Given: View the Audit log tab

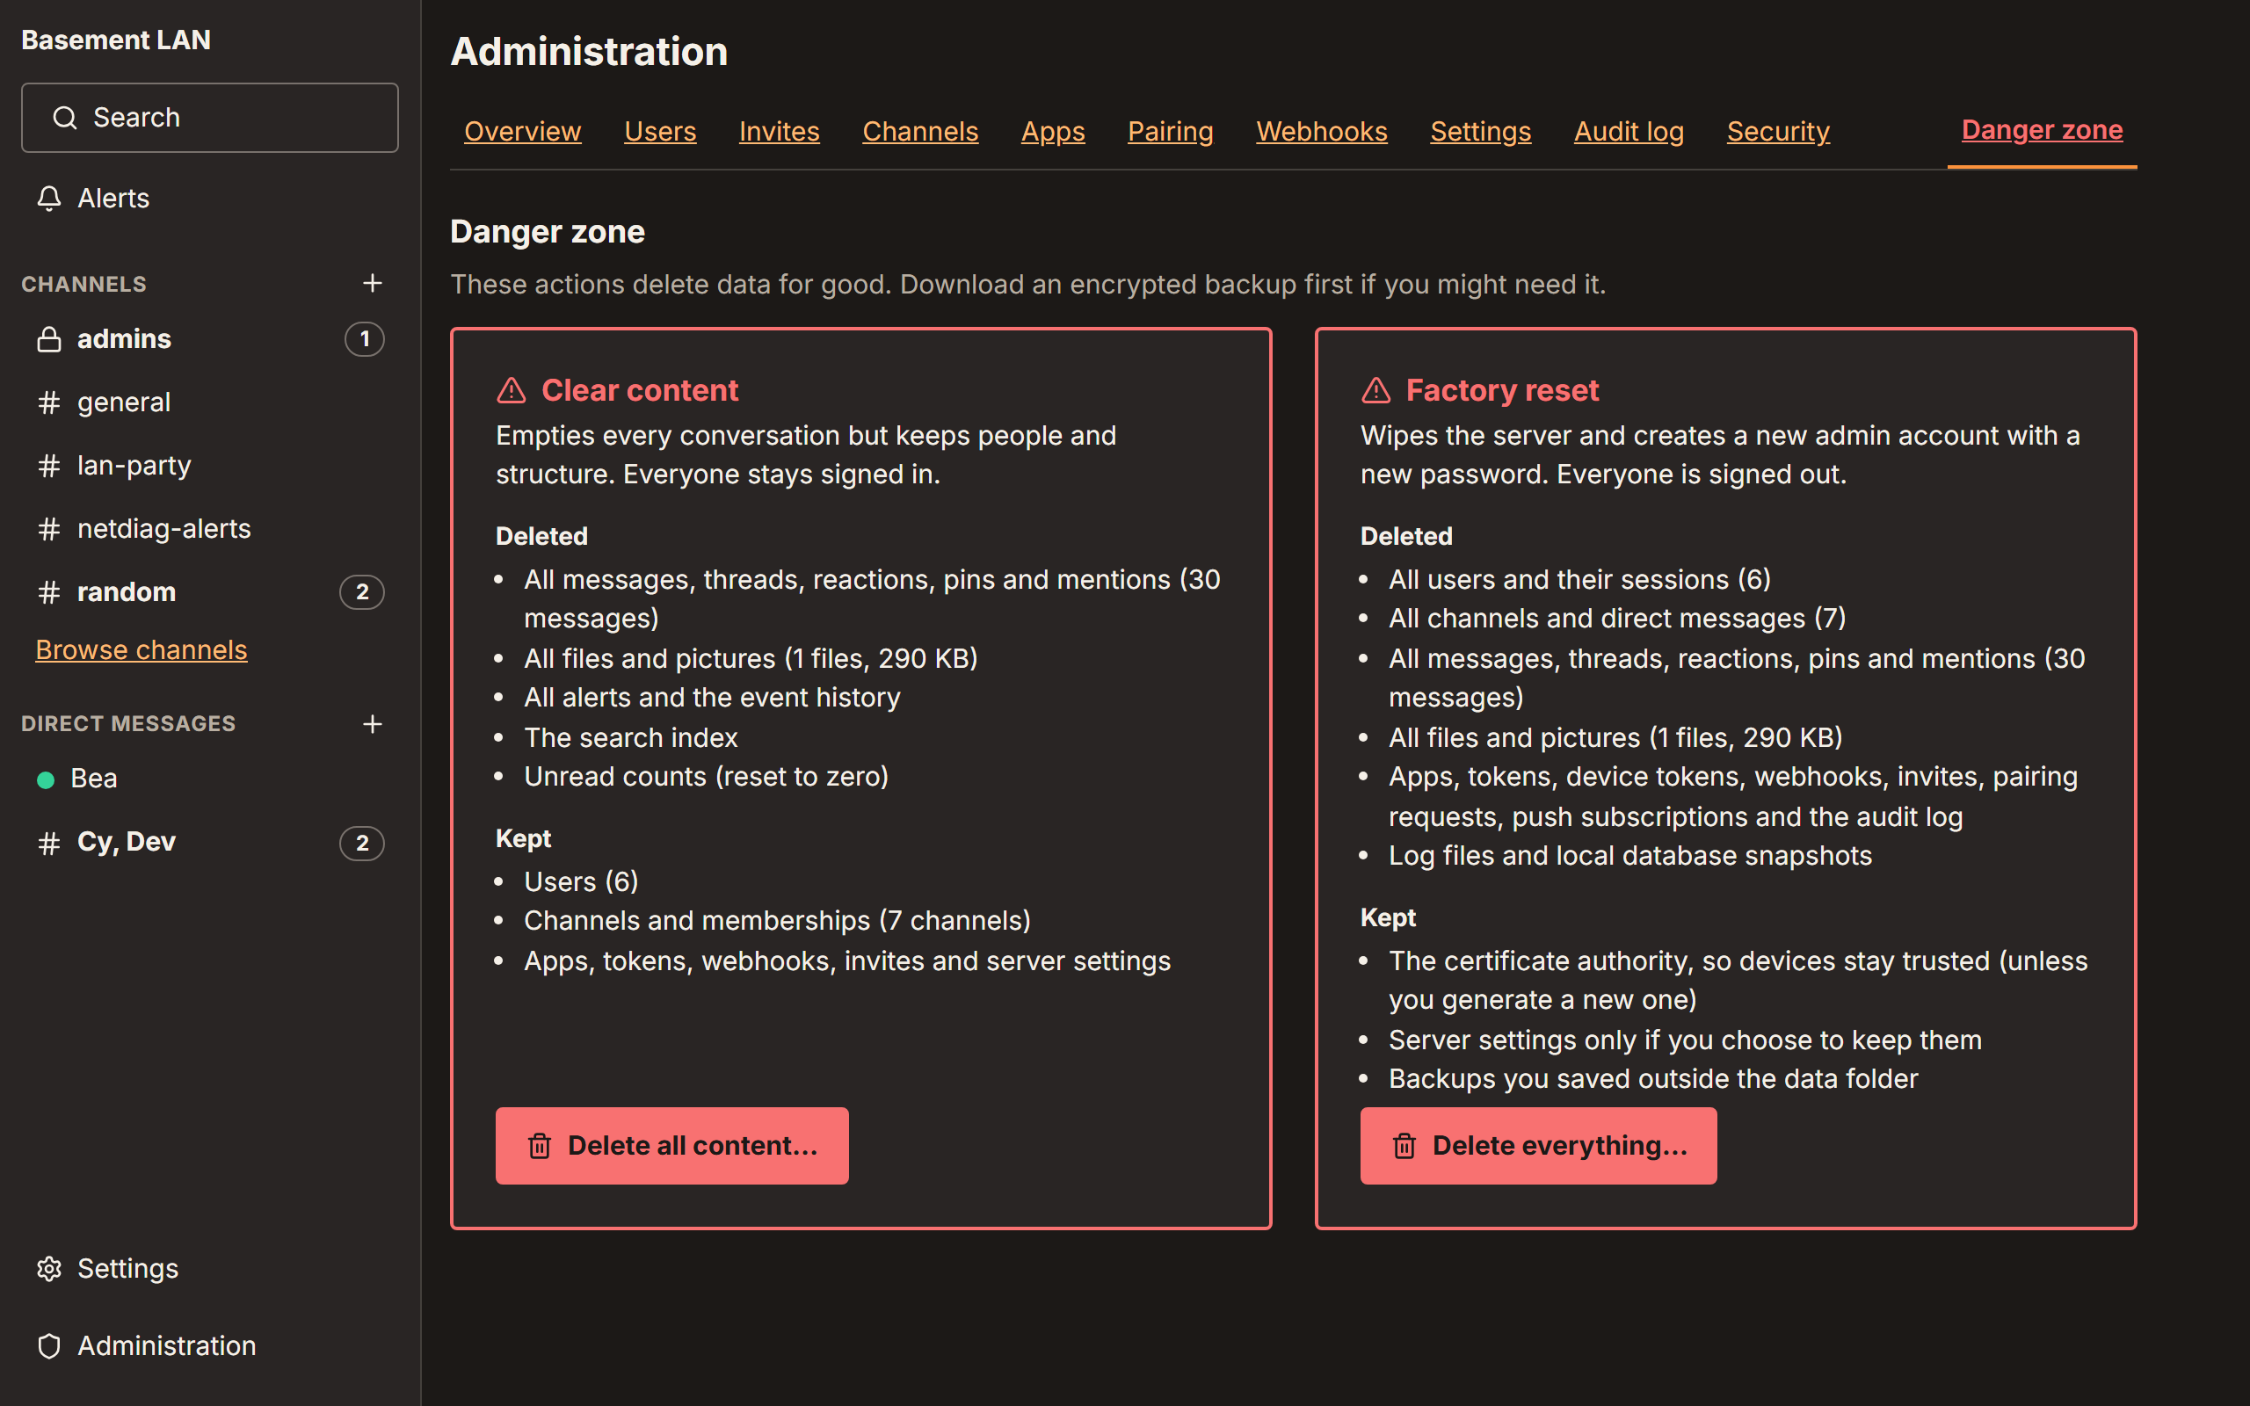Looking at the screenshot, I should (x=1629, y=131).
